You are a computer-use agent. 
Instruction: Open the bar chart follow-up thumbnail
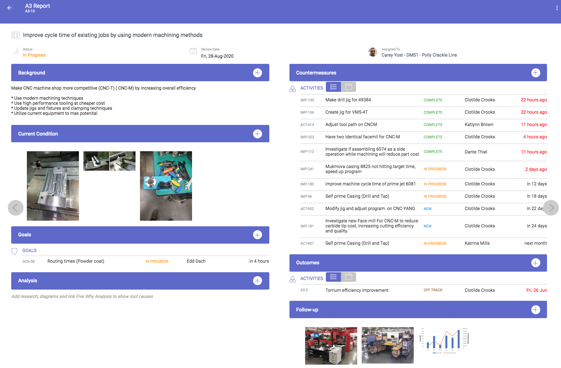pos(444,341)
